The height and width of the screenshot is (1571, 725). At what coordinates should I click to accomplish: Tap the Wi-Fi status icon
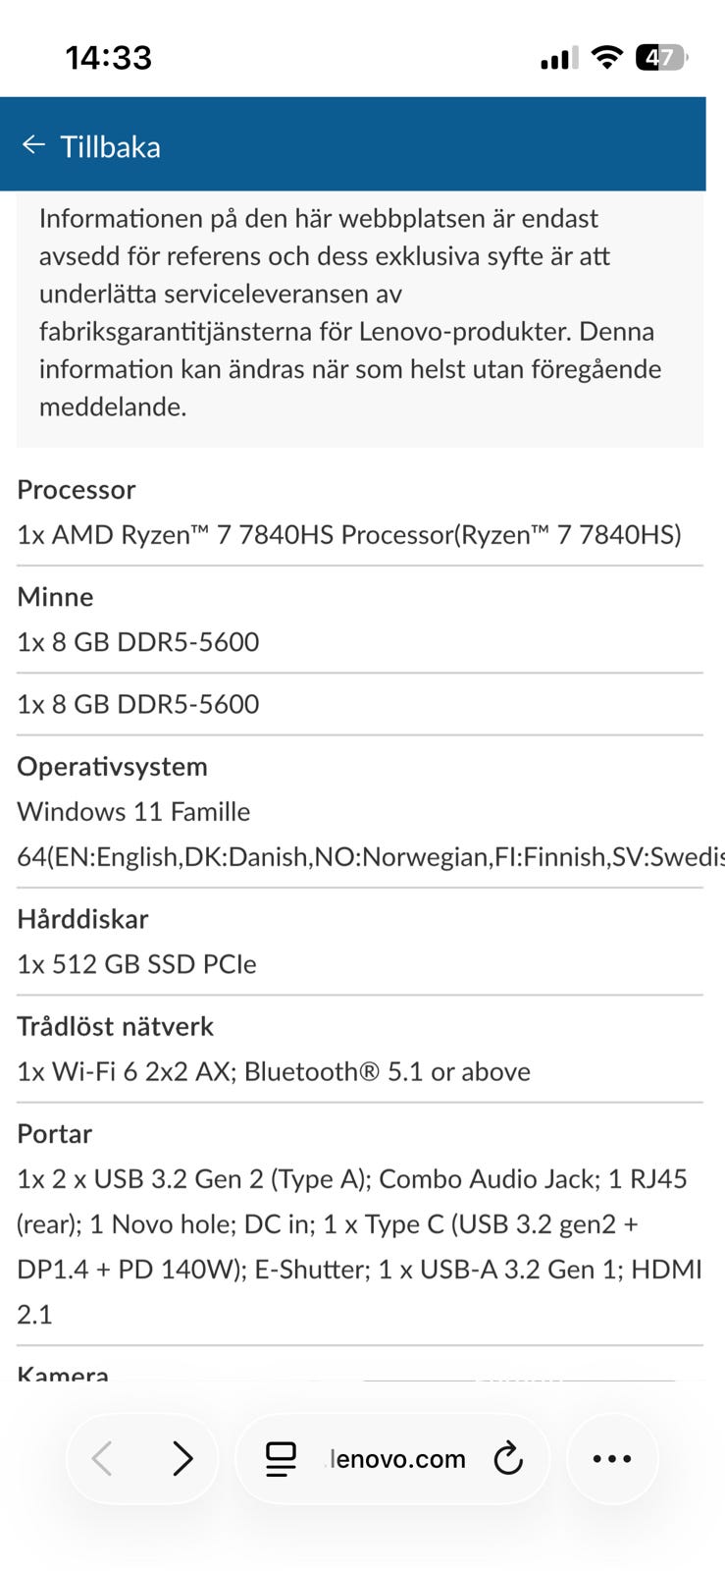(608, 58)
